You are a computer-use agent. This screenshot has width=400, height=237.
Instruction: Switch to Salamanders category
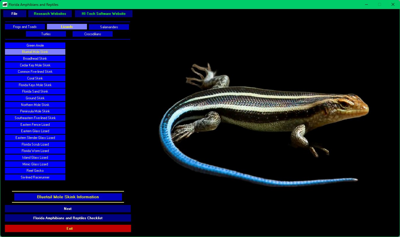point(109,27)
